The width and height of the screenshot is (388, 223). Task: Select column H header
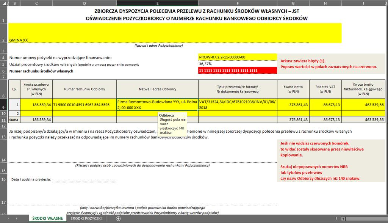325,3
